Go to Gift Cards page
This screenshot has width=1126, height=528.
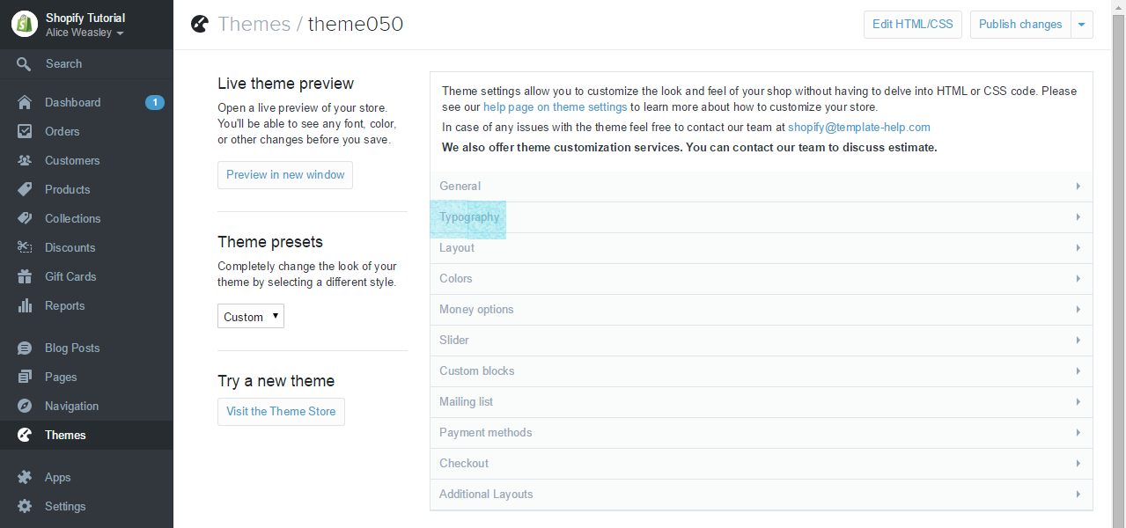(x=86, y=276)
